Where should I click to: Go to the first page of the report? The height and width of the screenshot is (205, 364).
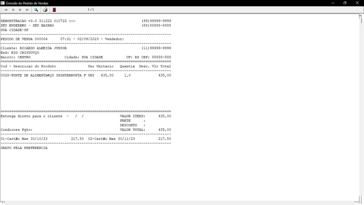pyautogui.click(x=6, y=10)
